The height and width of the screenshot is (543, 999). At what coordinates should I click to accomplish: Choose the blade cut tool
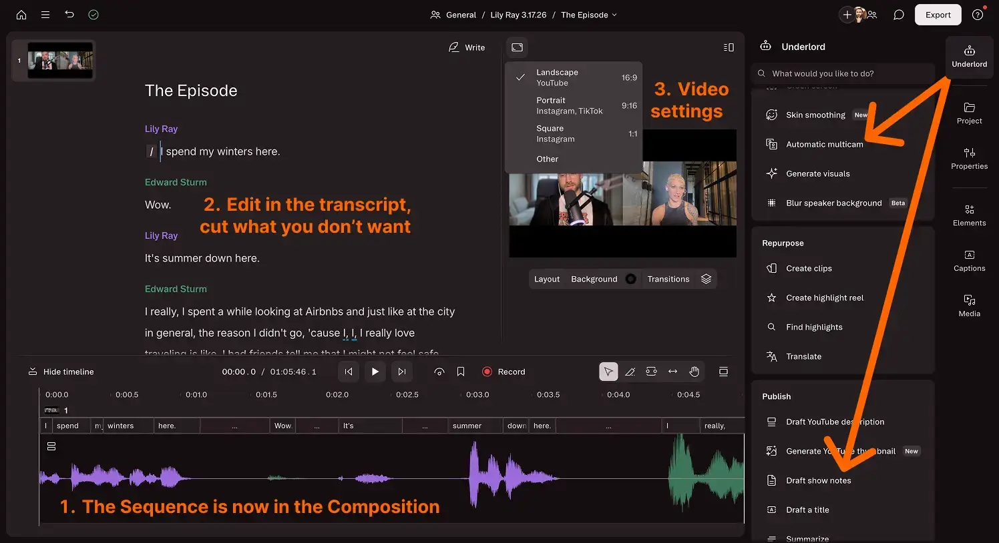[x=630, y=372]
